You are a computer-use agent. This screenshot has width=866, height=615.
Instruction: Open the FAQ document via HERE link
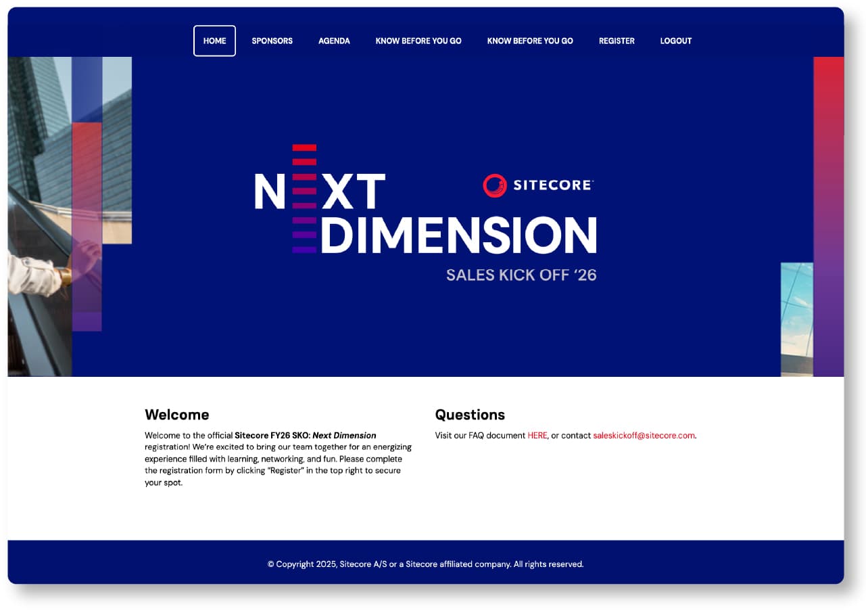point(537,436)
